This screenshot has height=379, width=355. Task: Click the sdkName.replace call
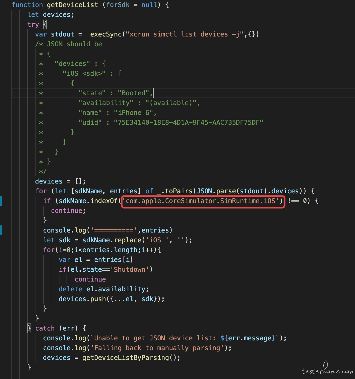pyautogui.click(x=112, y=240)
